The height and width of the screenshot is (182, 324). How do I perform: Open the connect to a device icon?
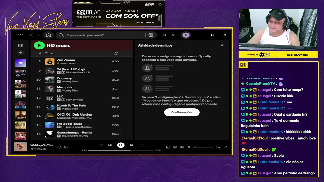point(182,147)
